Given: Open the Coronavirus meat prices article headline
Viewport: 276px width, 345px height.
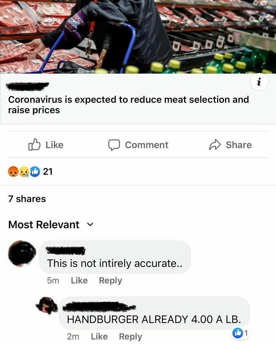Looking at the screenshot, I should coord(129,105).
